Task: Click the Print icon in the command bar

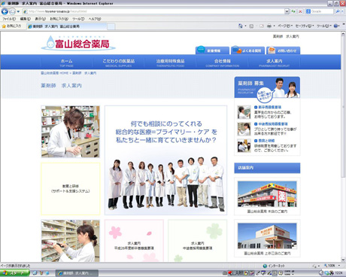Action: pos(269,26)
